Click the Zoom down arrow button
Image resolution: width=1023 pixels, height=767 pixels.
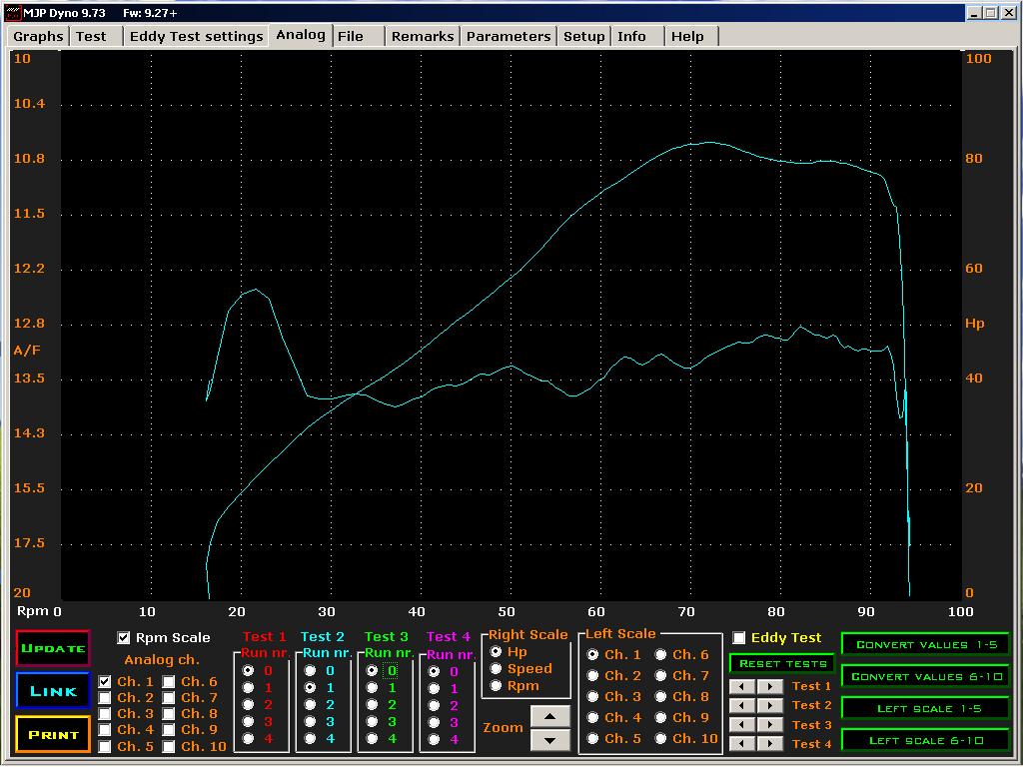point(550,740)
